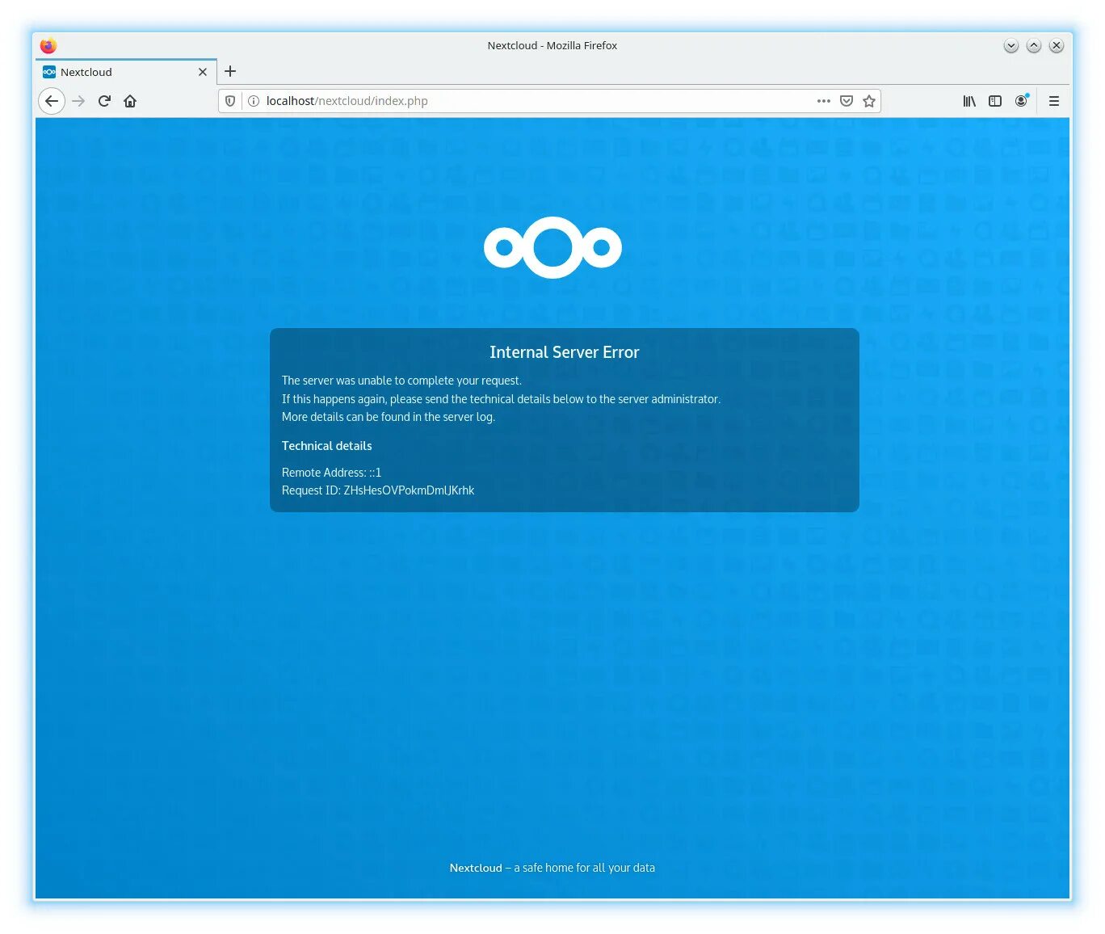Click the Remote Address ::1 line

coord(331,473)
